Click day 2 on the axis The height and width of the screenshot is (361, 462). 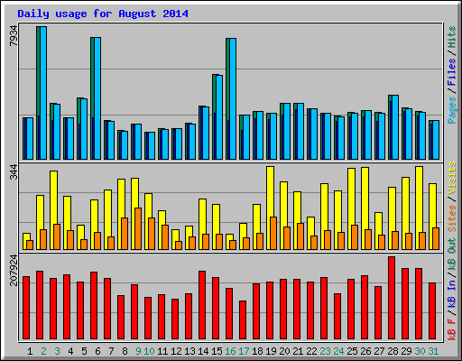(43, 351)
